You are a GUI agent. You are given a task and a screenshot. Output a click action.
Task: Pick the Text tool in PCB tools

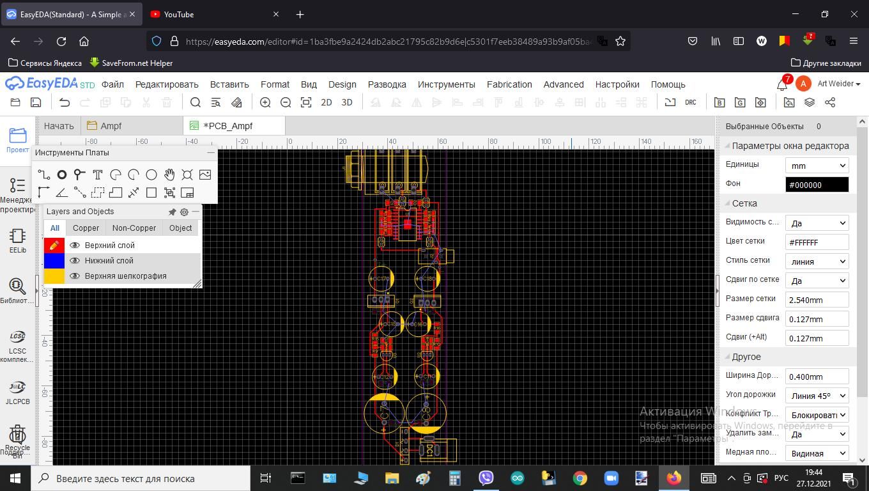pos(98,175)
